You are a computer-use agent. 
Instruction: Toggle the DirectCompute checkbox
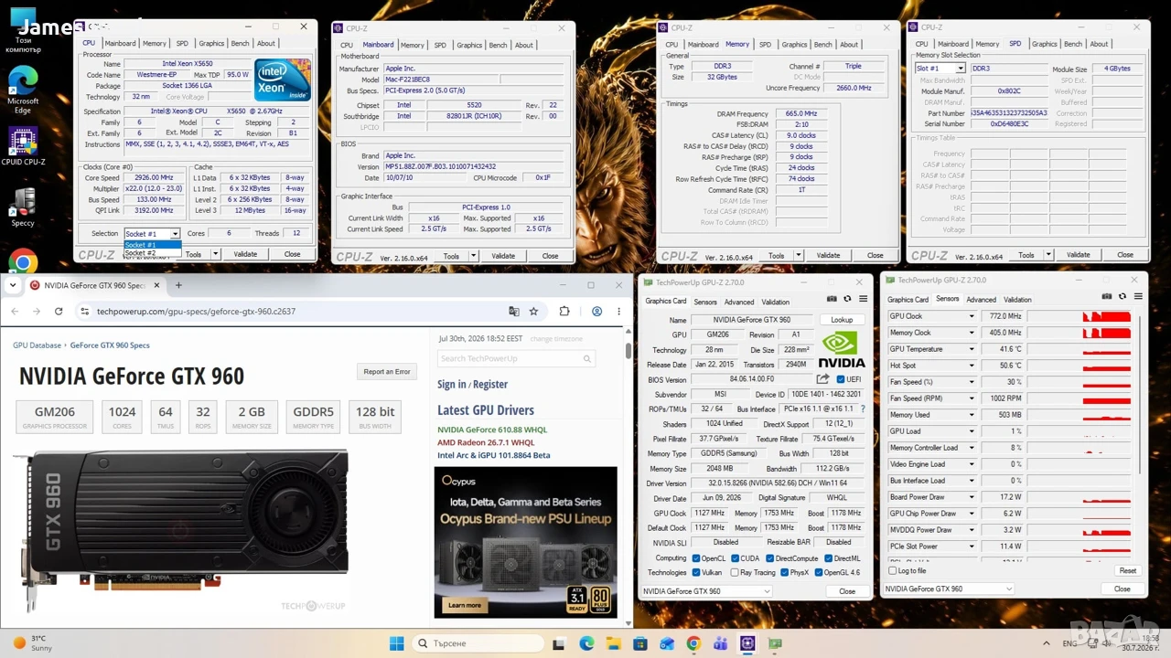pos(771,558)
